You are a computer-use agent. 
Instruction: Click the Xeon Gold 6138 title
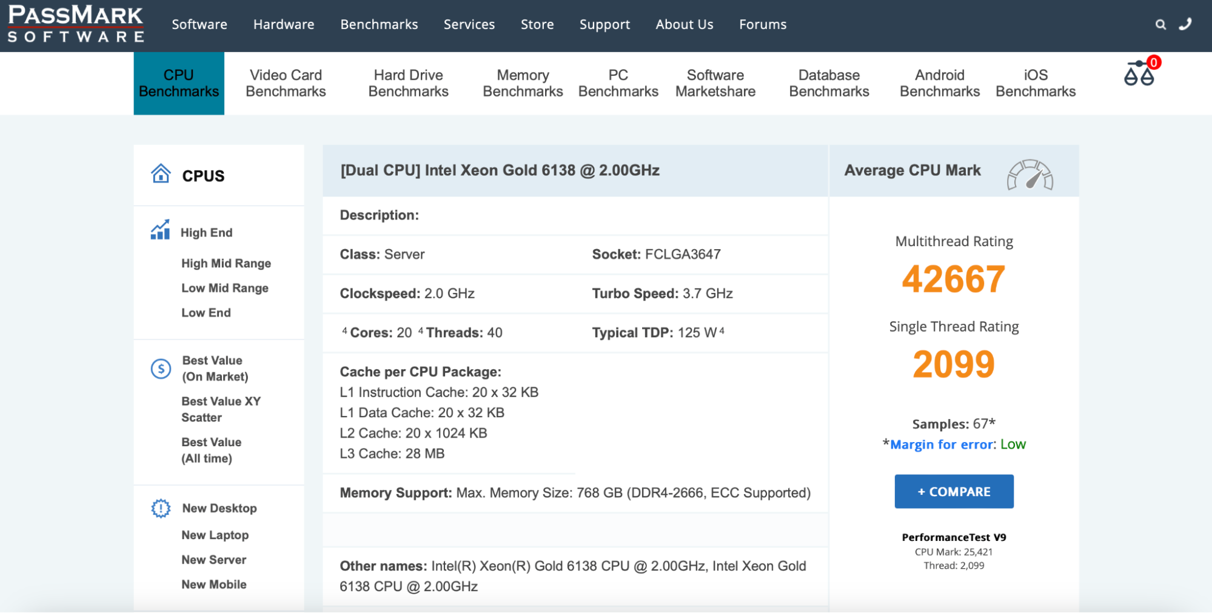click(x=500, y=170)
